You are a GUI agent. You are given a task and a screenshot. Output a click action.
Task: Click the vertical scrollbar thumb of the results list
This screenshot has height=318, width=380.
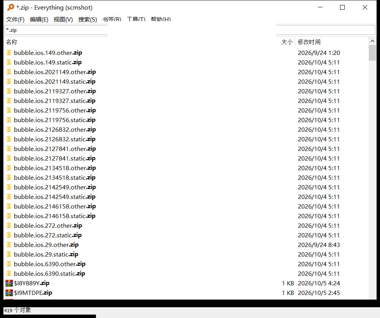372,53
